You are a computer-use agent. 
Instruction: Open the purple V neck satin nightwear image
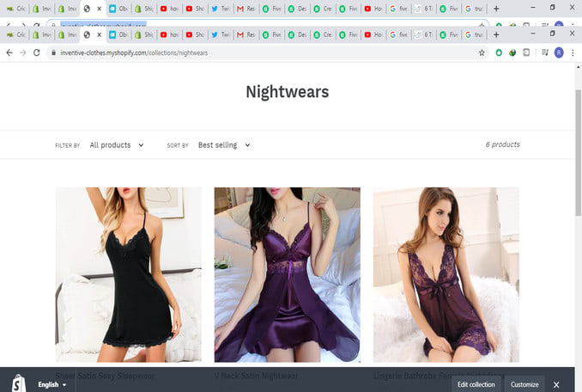(x=288, y=274)
